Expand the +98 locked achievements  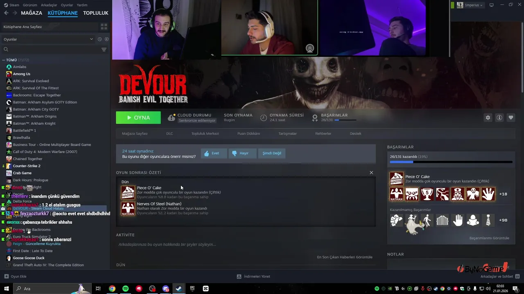503,220
